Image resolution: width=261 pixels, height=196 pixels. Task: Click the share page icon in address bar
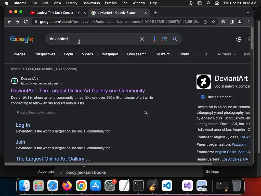(x=205, y=22)
